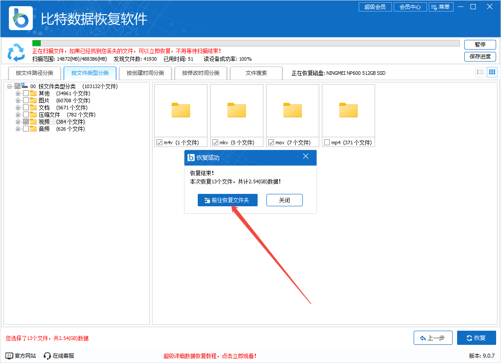Click the green scan progress bar
Screen dimensions: 501x363
tap(36, 43)
